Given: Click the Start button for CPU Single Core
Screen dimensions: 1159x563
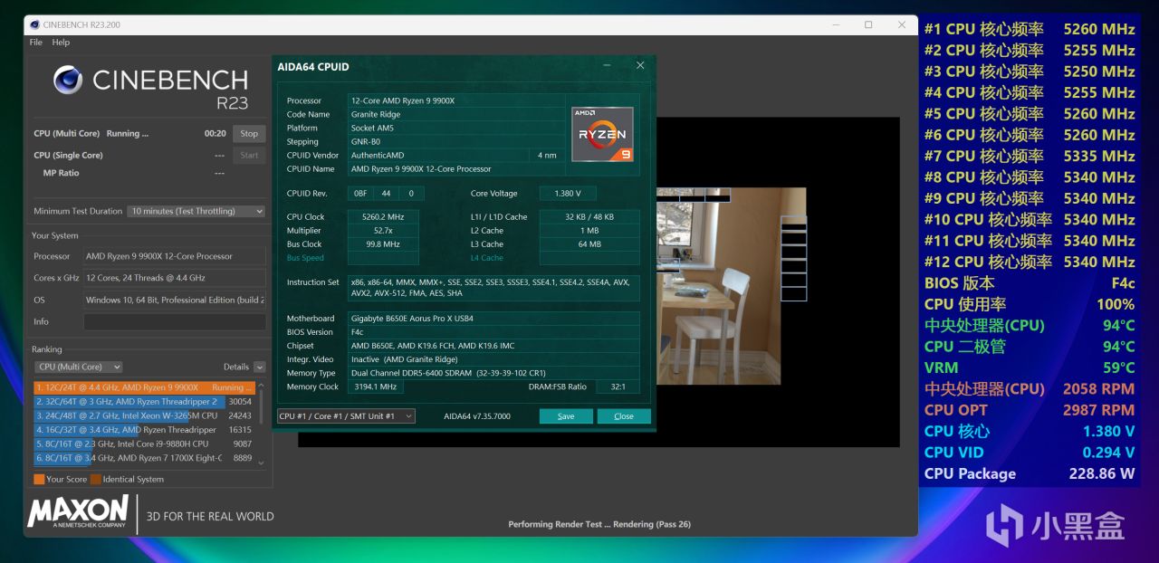Looking at the screenshot, I should 249,155.
